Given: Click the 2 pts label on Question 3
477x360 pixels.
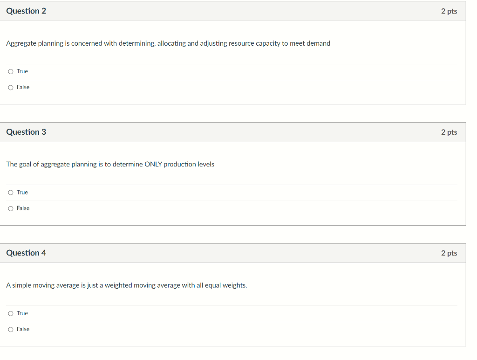Looking at the screenshot, I should coord(449,132).
